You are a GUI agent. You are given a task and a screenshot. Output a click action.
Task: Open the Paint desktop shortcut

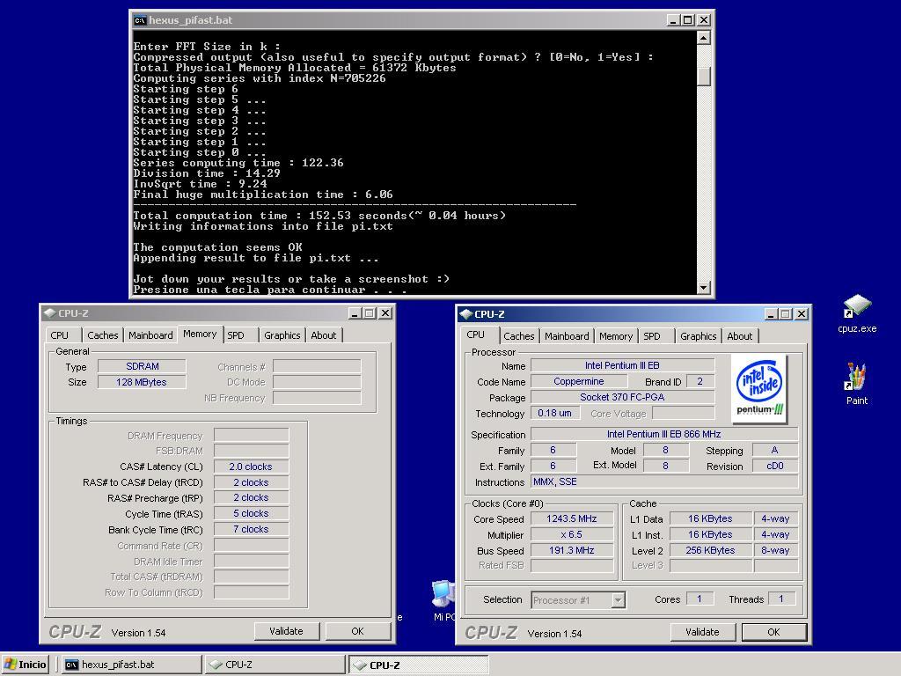click(856, 384)
